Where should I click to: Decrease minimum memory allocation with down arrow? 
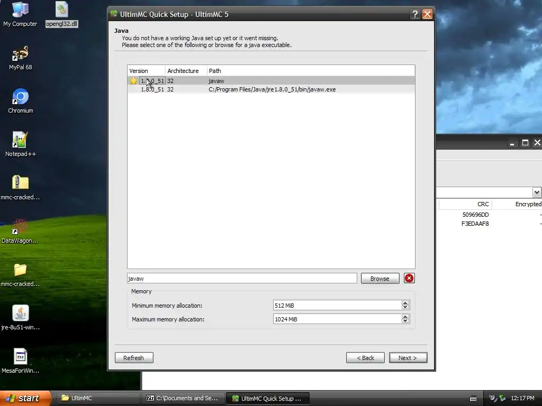pos(405,308)
